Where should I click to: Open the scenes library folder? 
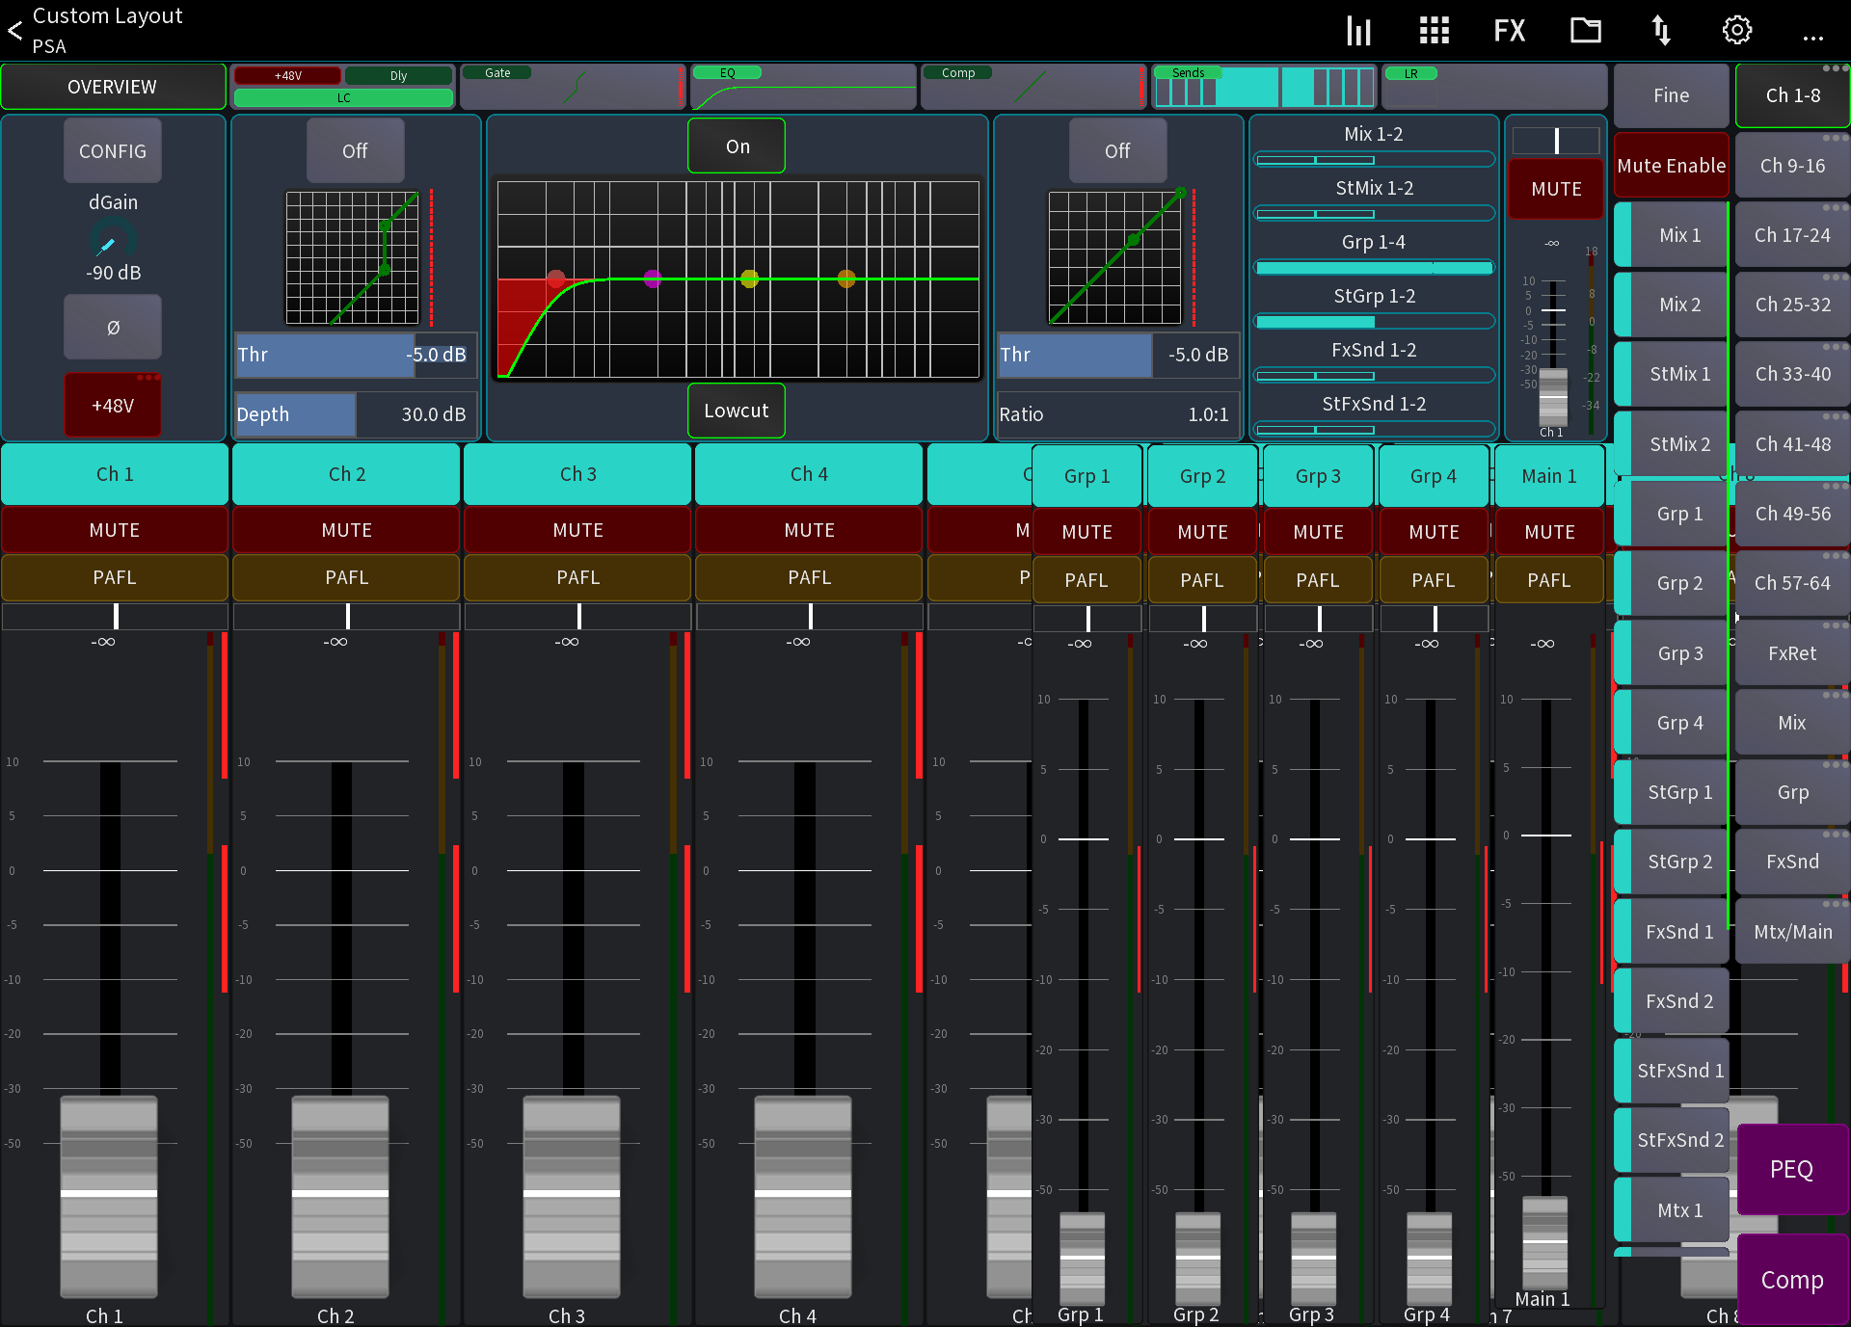[x=1585, y=30]
